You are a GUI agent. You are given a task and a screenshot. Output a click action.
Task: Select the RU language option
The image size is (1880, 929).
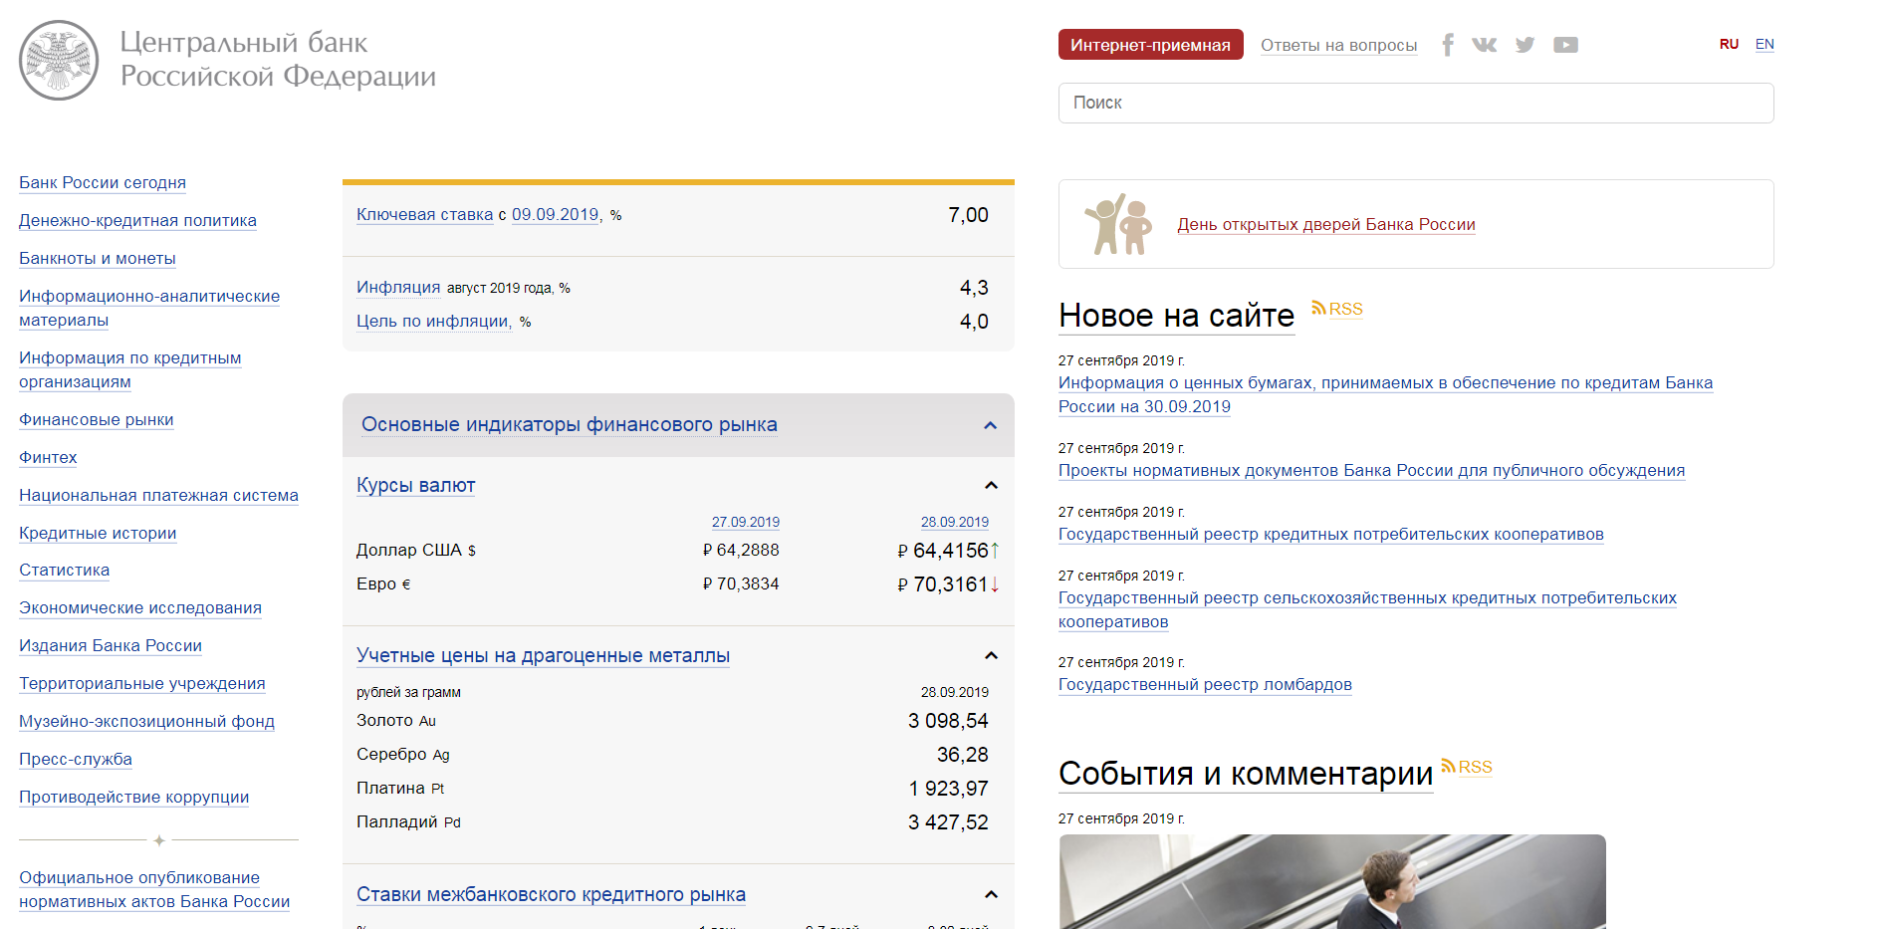(1729, 44)
